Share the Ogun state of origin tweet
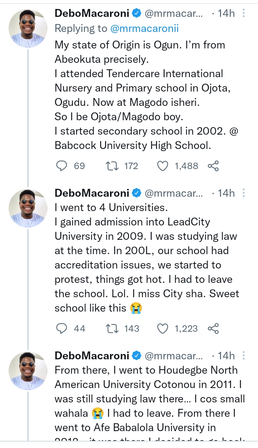 213,166
